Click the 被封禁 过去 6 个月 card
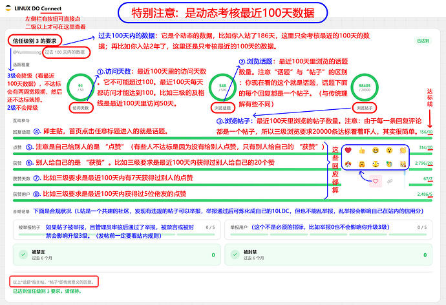The image size is (446, 305). pos(328,255)
